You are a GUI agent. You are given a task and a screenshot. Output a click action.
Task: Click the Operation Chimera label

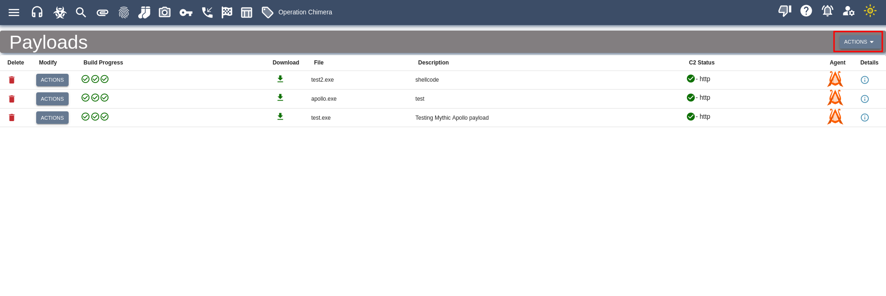pos(305,13)
